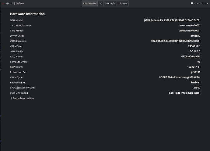Open the GPU 0 selector in header
Image resolution: width=210 pixels, height=151 pixels.
pos(15,3)
